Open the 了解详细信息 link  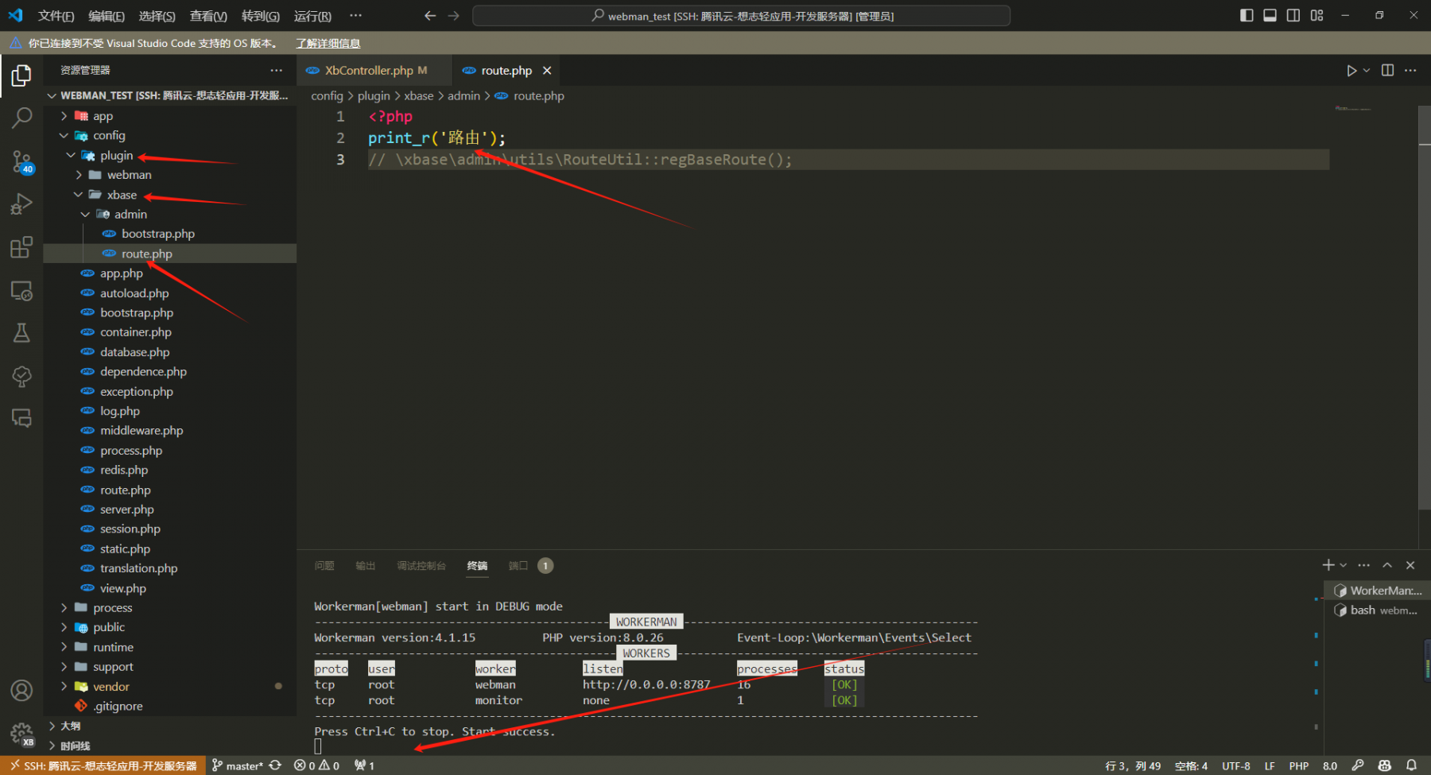(x=328, y=44)
